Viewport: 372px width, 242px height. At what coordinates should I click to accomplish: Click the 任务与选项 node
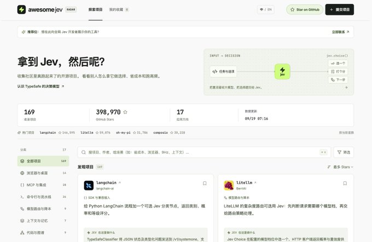(x=223, y=71)
